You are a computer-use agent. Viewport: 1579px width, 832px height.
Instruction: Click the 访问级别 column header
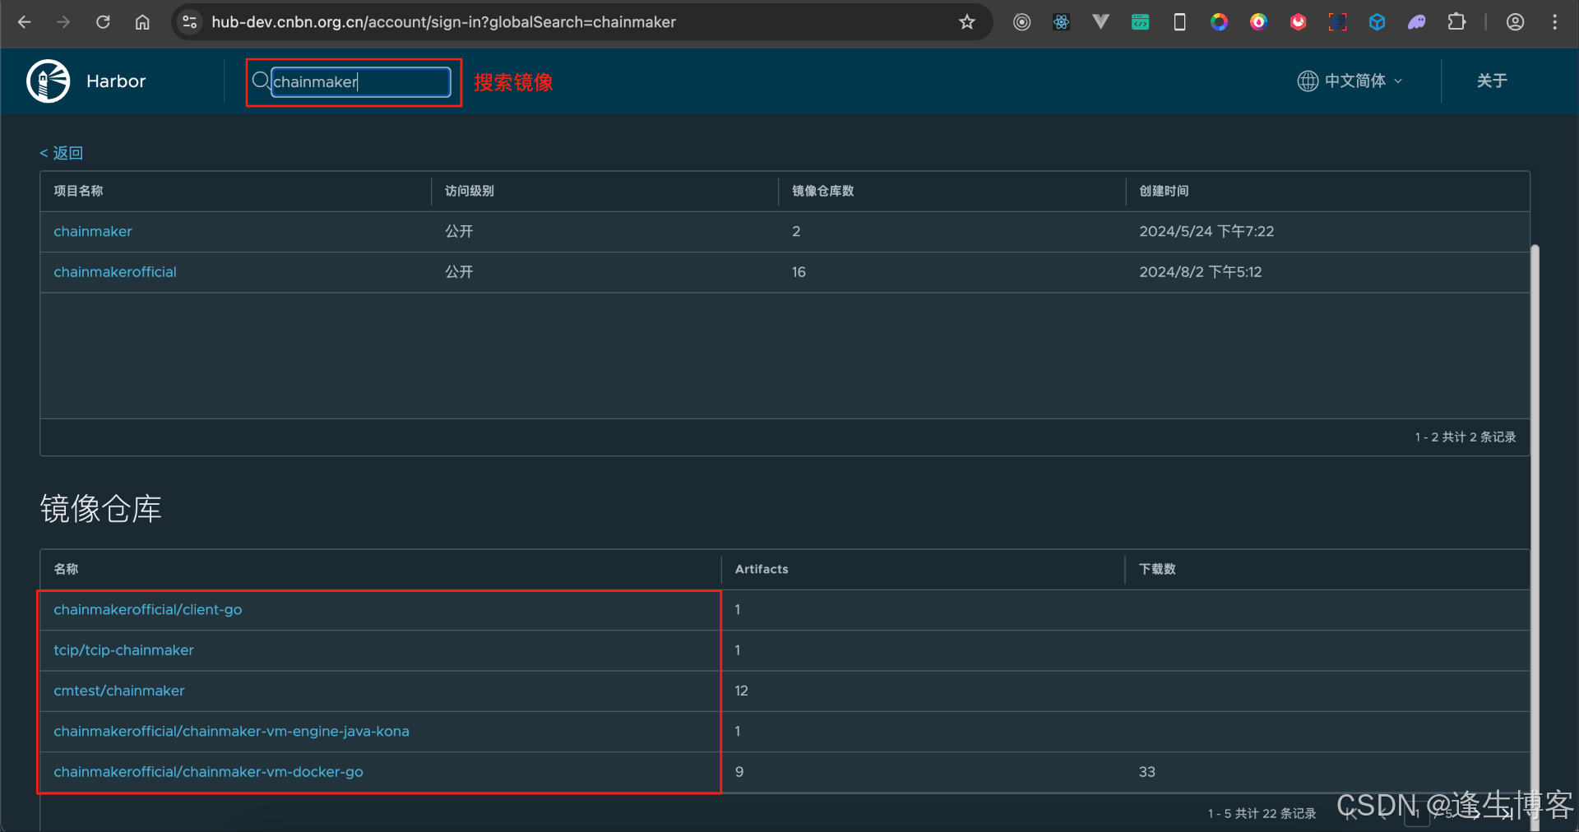[470, 191]
